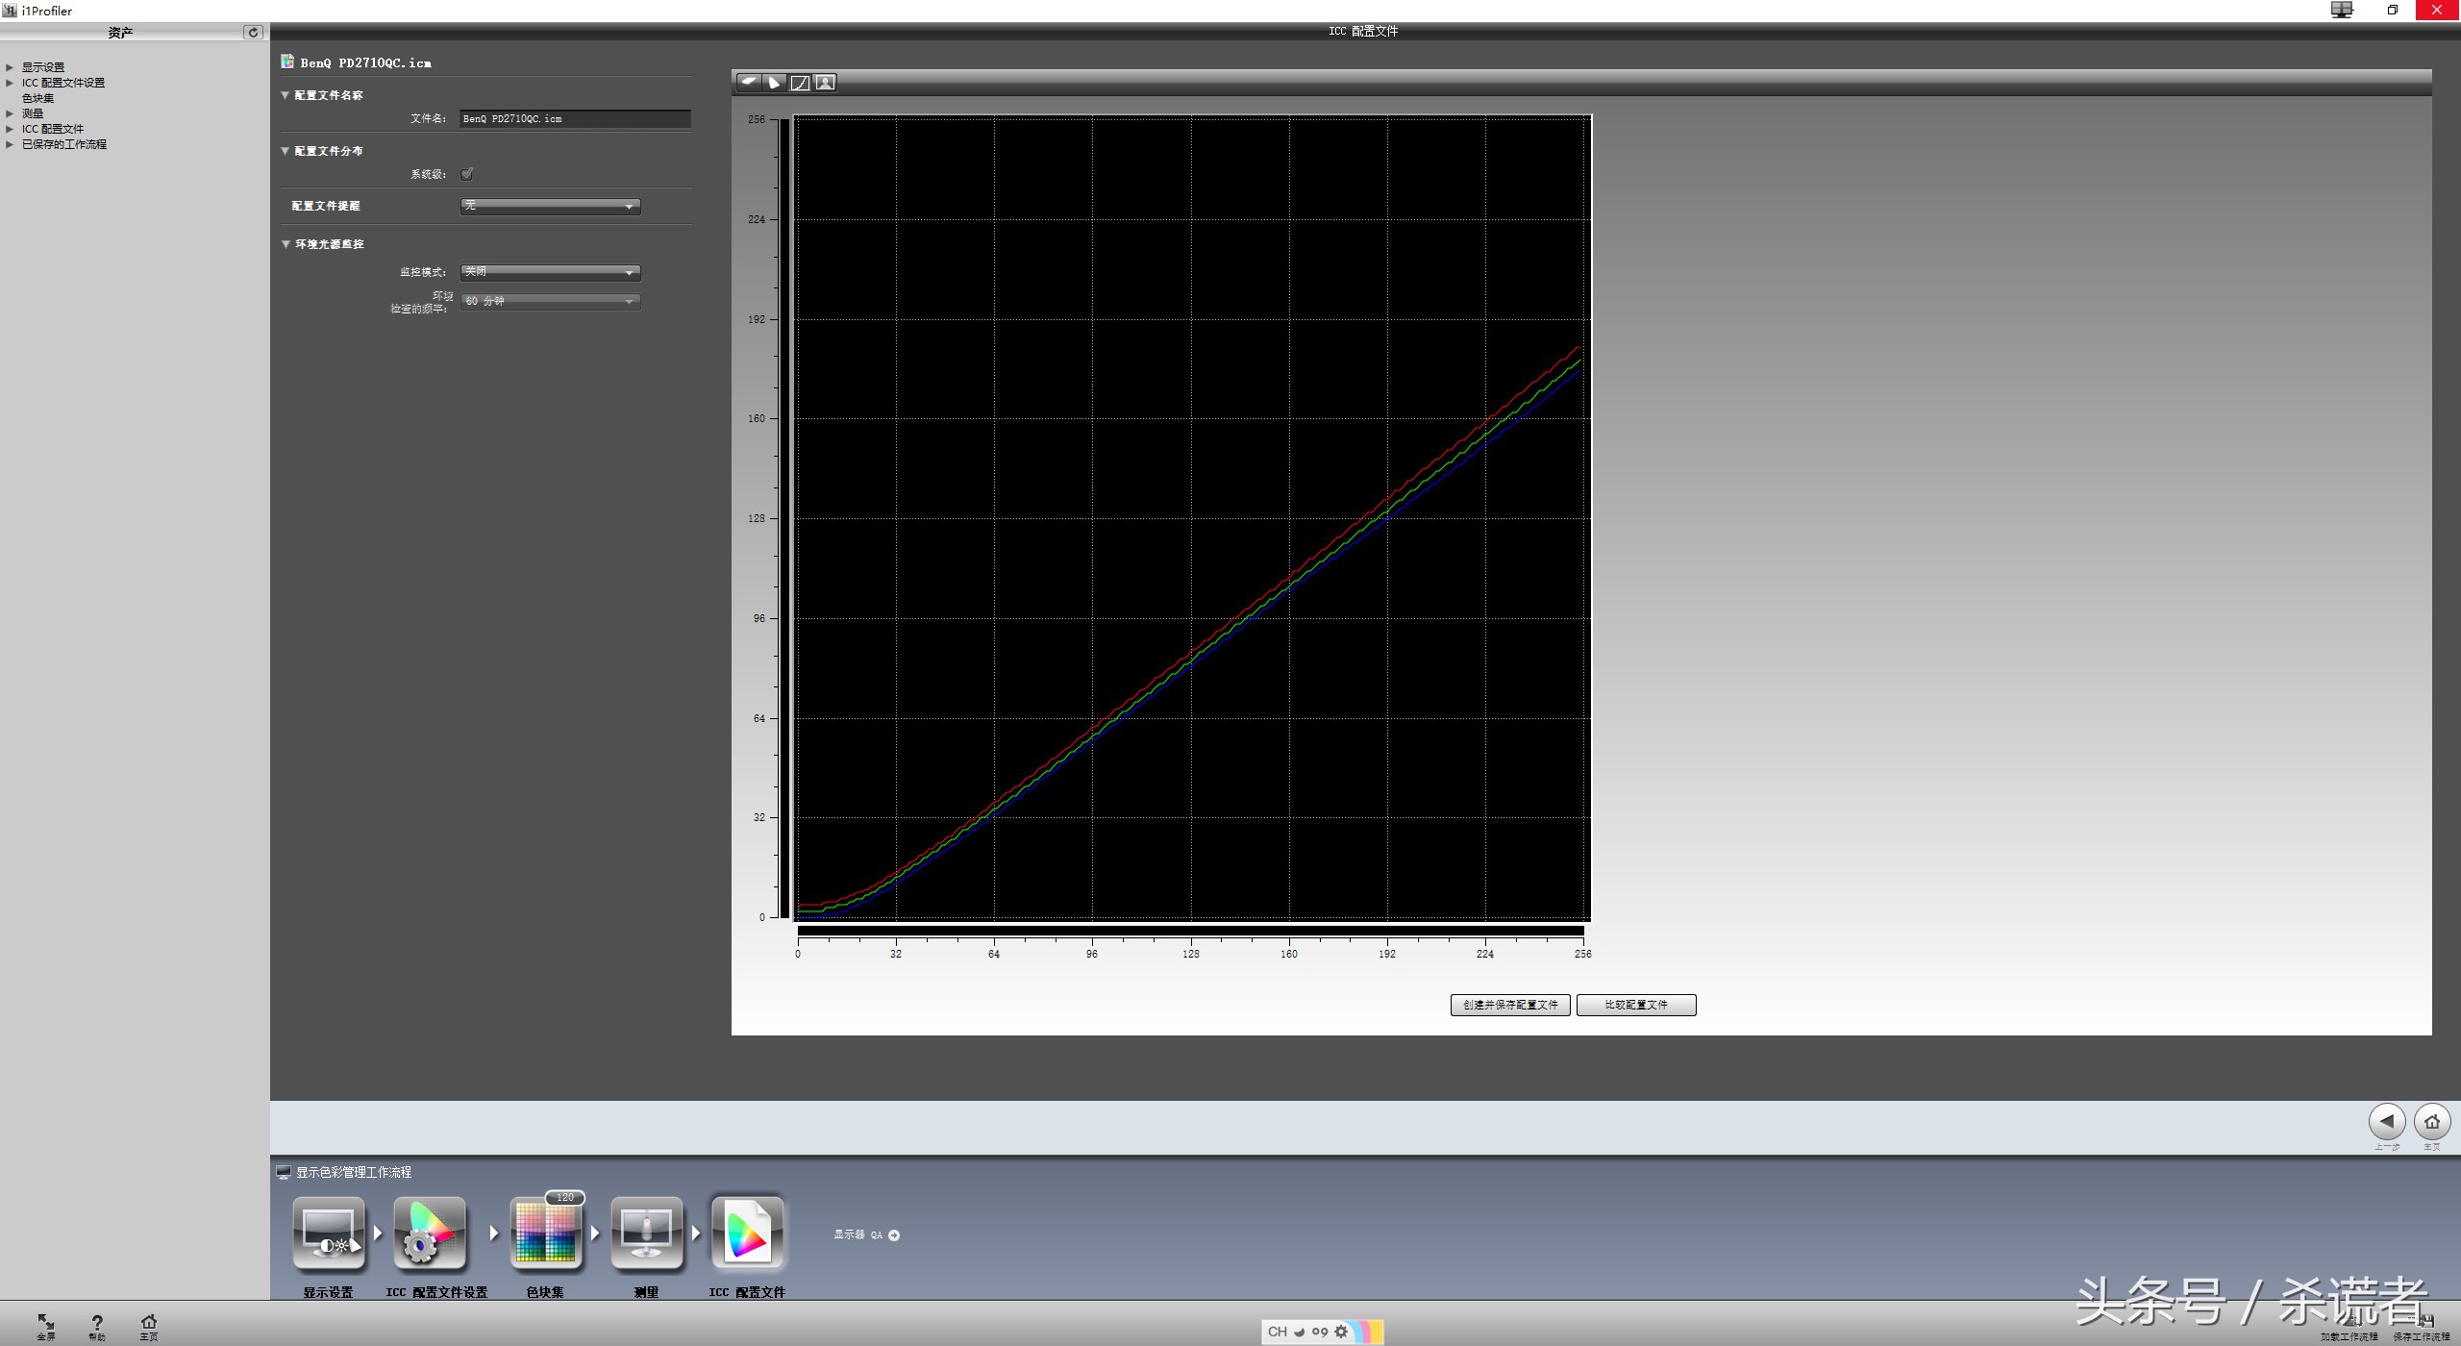The image size is (2461, 1346).
Task: Go to the 色块集 patch set step
Action: click(x=545, y=1234)
